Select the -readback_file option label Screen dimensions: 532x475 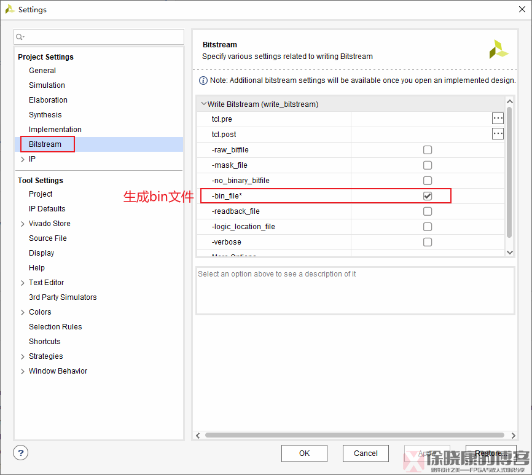[x=235, y=211]
